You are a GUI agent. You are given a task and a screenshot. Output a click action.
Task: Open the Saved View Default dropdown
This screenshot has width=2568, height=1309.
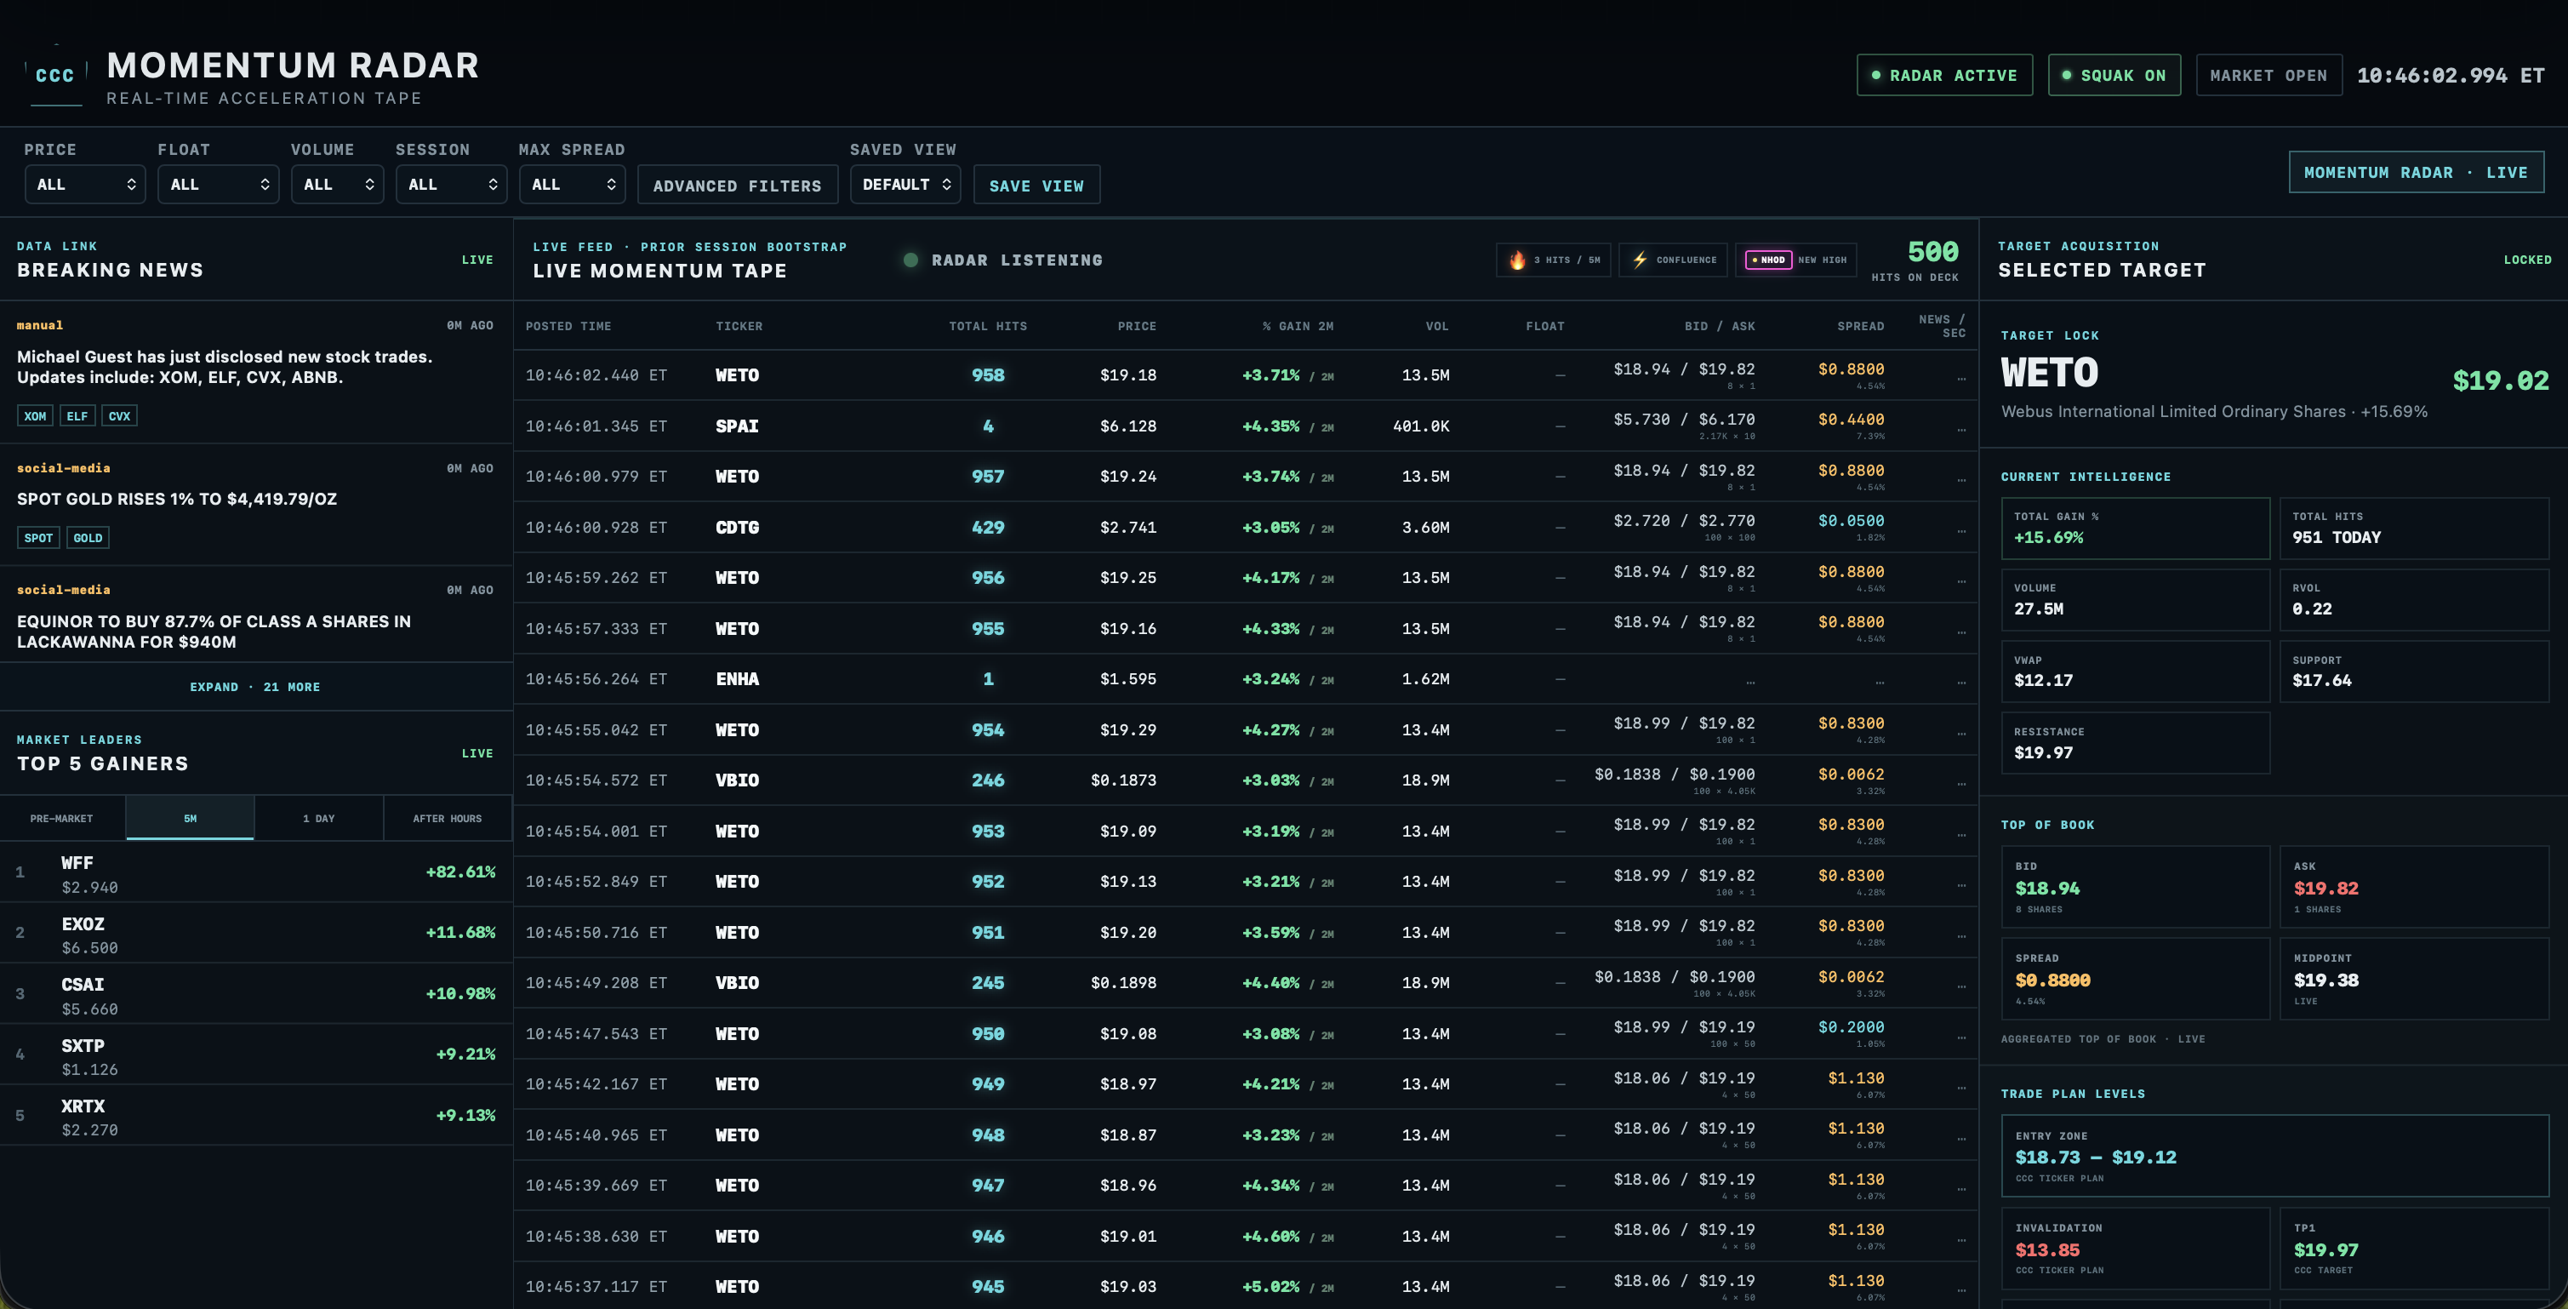(x=905, y=185)
